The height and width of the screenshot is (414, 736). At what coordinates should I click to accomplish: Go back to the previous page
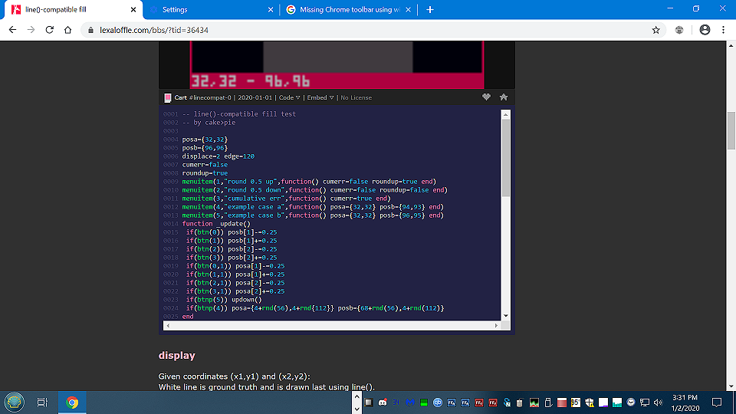pyautogui.click(x=13, y=30)
